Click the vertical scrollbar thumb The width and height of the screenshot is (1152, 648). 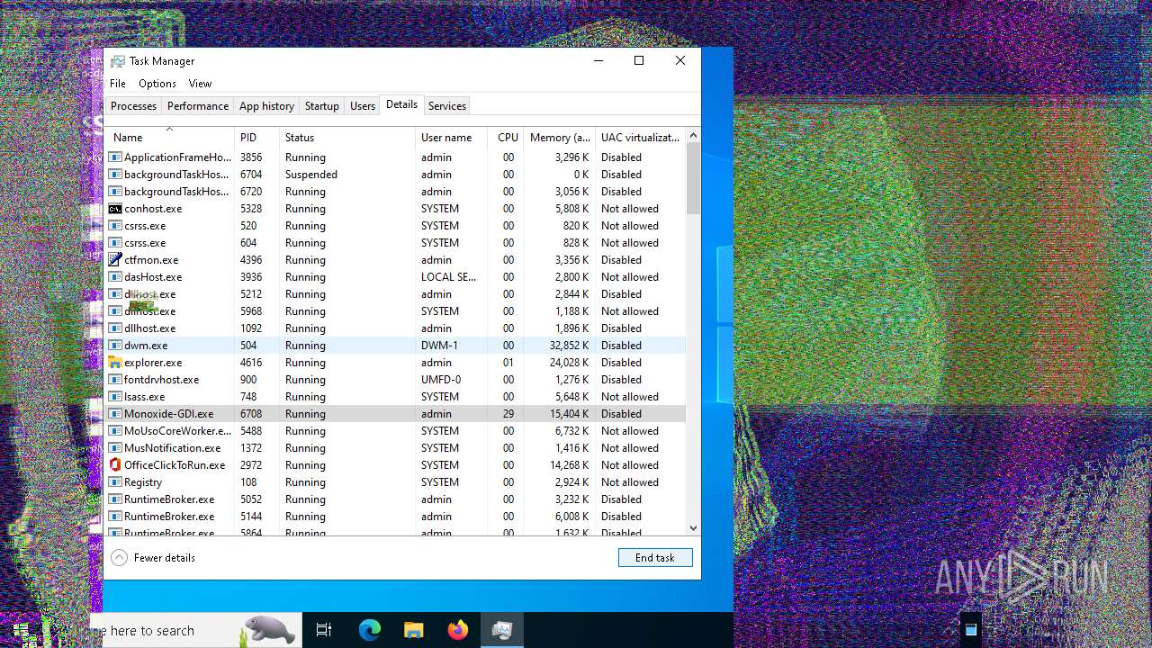(x=693, y=178)
